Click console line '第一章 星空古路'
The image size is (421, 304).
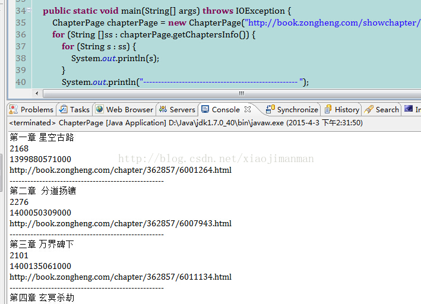point(42,137)
